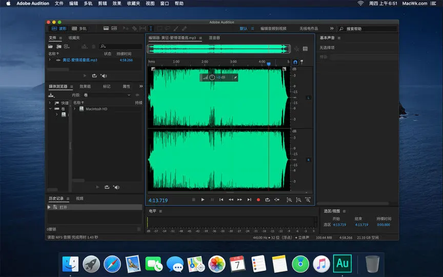Click the fade-out handle at the waveform end
Screen dimensions: 443x277
[284, 69]
